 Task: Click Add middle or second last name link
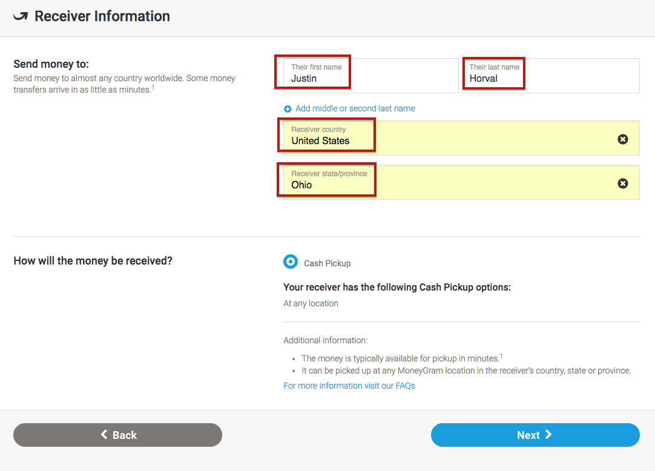[x=355, y=108]
